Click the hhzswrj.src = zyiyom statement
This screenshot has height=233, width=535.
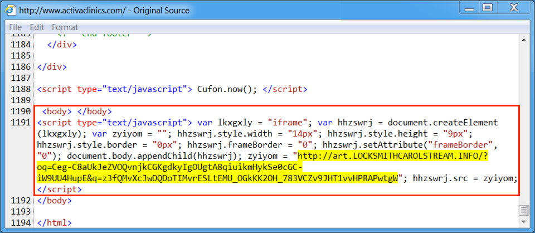point(465,178)
